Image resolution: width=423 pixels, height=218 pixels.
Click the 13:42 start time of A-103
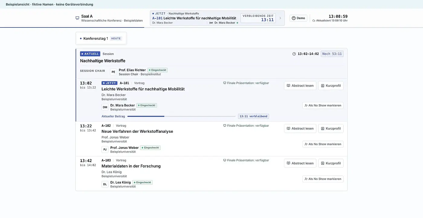[x=86, y=161]
